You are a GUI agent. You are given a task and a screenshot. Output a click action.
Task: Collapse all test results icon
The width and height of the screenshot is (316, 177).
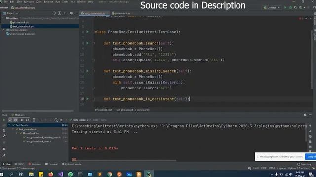[39, 120]
